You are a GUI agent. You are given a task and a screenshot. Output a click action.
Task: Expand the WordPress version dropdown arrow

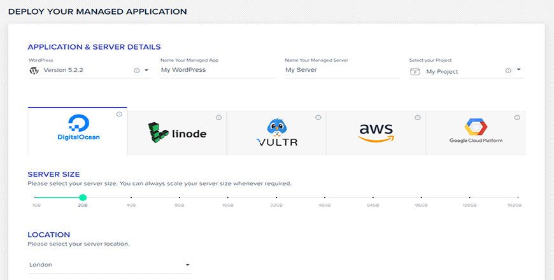click(x=146, y=70)
